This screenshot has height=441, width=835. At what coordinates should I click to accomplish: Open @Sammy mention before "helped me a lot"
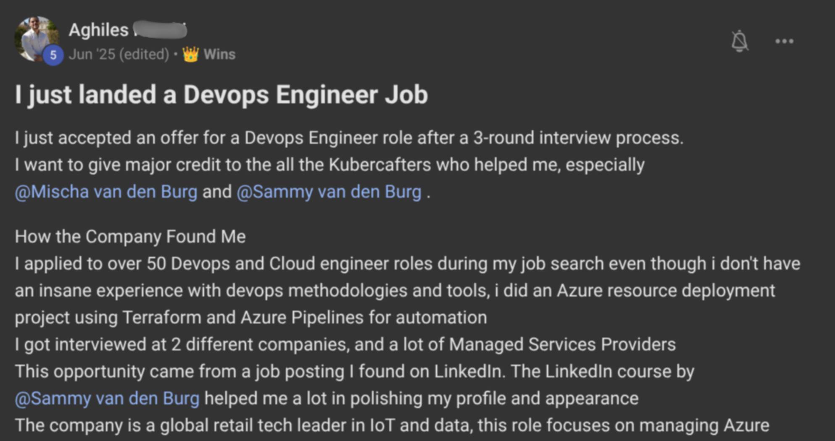(107, 399)
